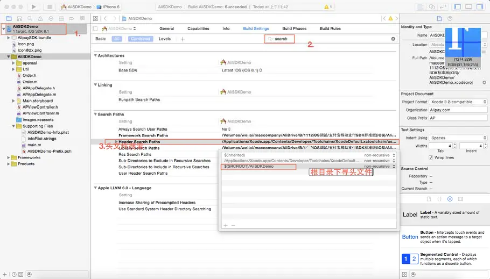
Task: Open the Indent Using Spaces dropdown
Action: [458, 138]
